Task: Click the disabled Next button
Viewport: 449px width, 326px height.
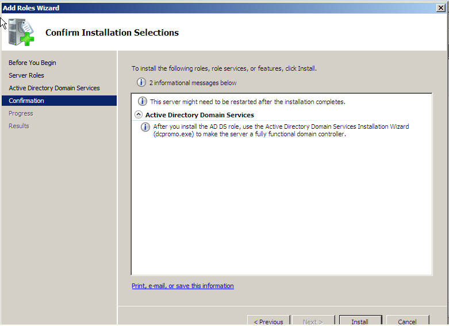Action: tap(313, 321)
